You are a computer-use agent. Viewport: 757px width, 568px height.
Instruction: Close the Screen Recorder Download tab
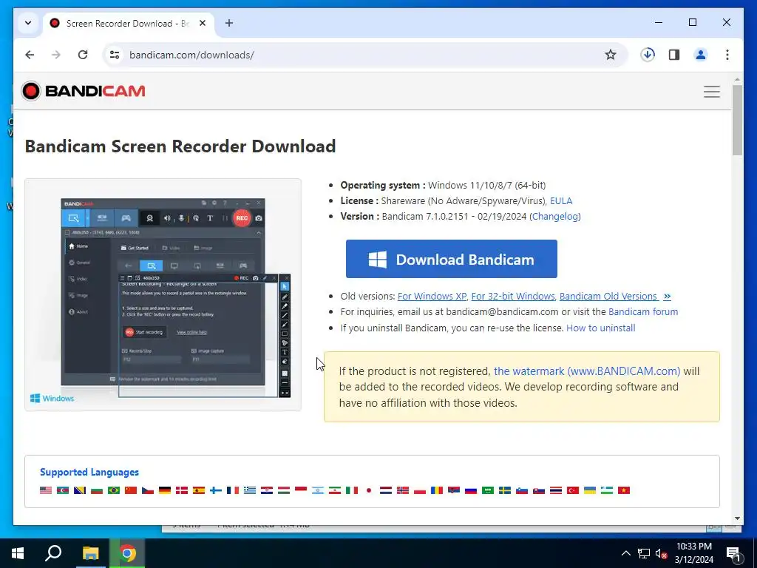(203, 23)
